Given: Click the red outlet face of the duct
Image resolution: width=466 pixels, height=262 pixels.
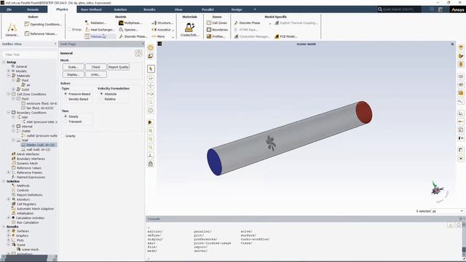Looking at the screenshot, I should tap(364, 112).
